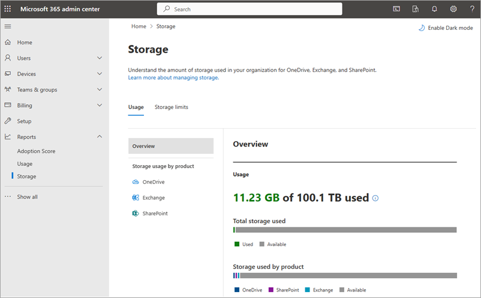The image size is (481, 298).
Task: Select OneDrive under storage usage by product
Action: 153,182
